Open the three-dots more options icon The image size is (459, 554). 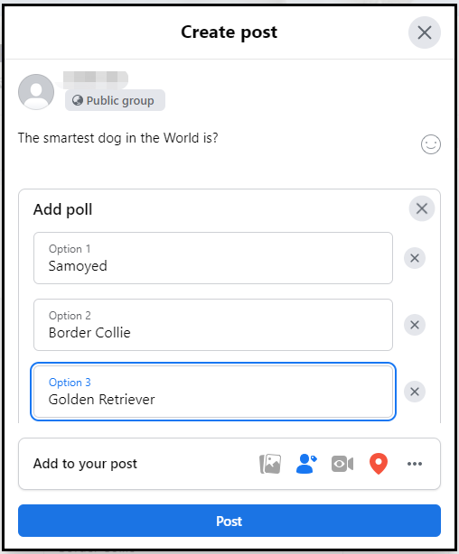pos(415,464)
